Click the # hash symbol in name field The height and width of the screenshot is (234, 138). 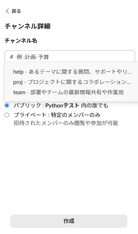[11, 57]
